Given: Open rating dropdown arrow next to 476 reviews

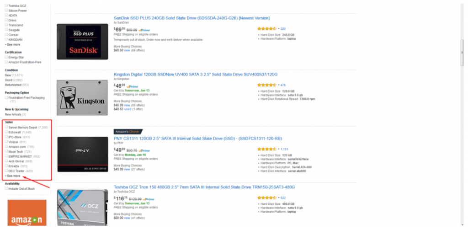Looking at the screenshot, I should point(278,85).
